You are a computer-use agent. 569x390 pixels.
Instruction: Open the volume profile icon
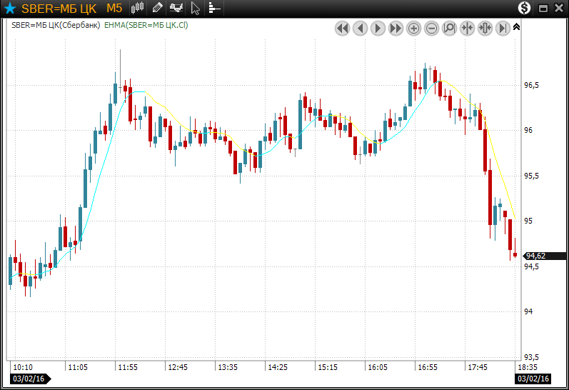213,9
